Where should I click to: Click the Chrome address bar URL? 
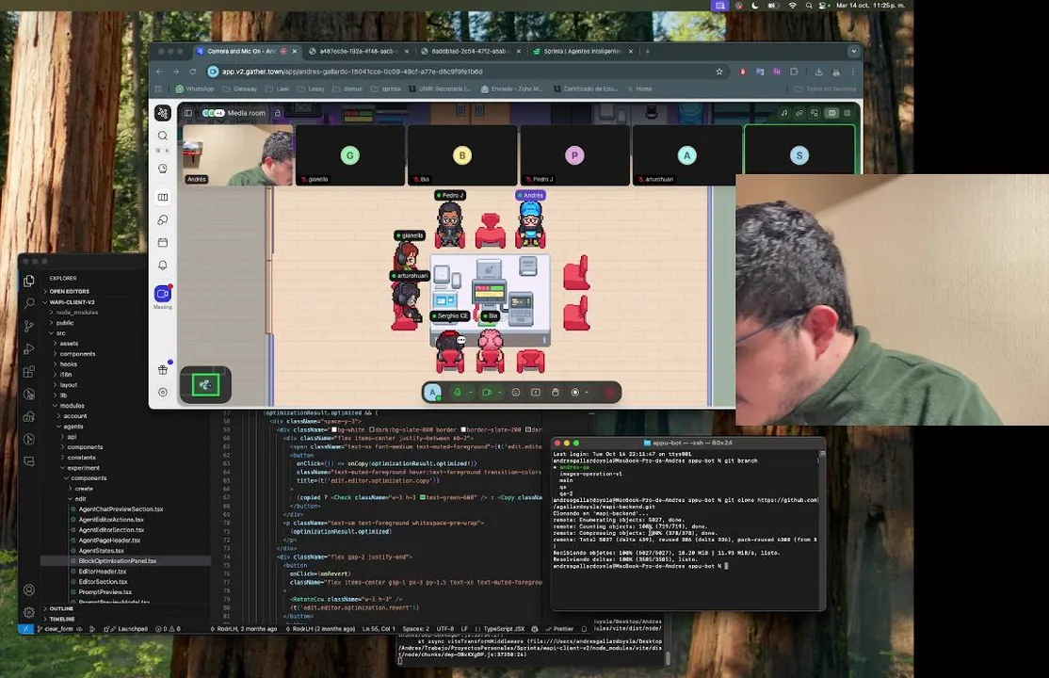tap(352, 72)
